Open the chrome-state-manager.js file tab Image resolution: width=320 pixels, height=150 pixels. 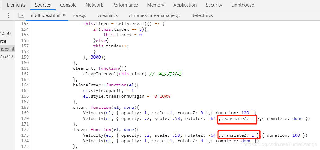click(155, 15)
